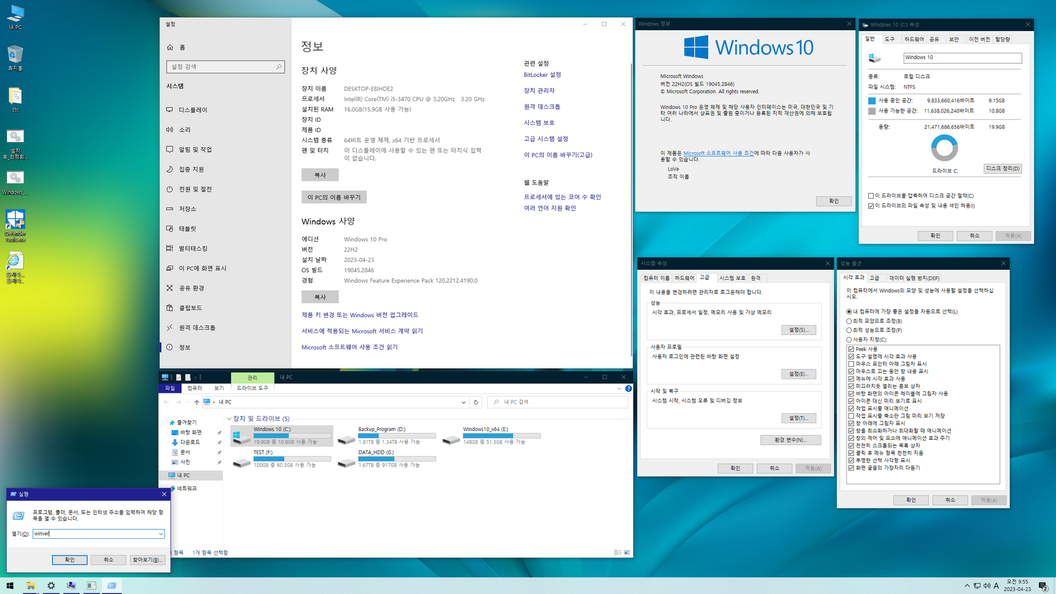Open quick access toolbar customize dropdown
This screenshot has height=594, width=1056.
(195, 377)
